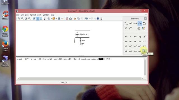
Task: Open the Help menu
Action: [x=53, y=15]
